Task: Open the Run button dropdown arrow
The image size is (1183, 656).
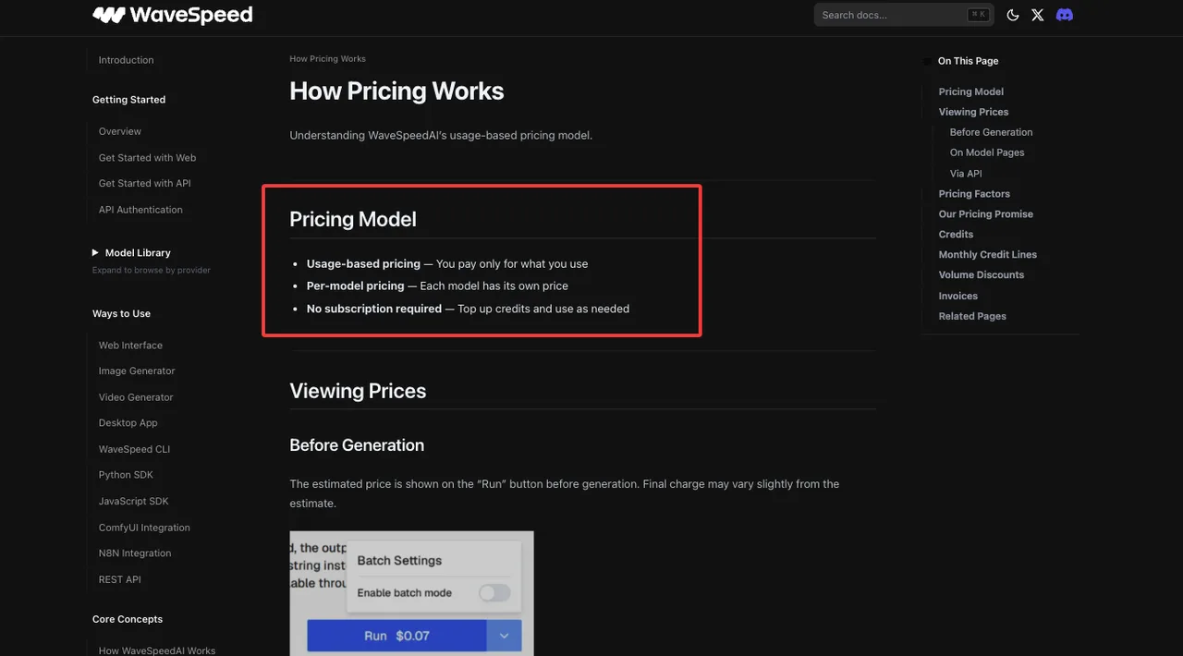Action: (x=505, y=636)
